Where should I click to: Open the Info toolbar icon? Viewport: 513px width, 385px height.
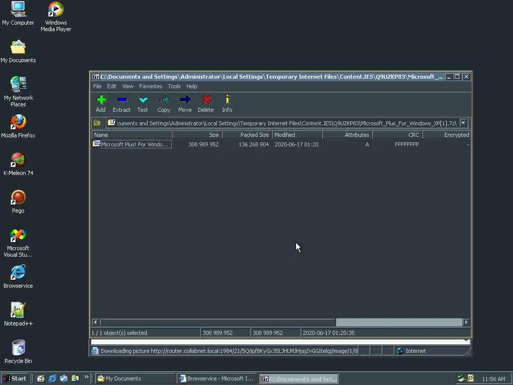pos(227,103)
